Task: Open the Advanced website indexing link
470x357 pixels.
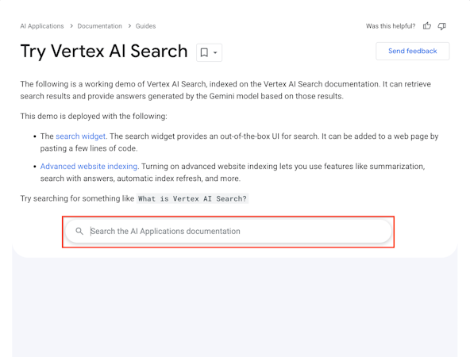Action: [89, 167]
